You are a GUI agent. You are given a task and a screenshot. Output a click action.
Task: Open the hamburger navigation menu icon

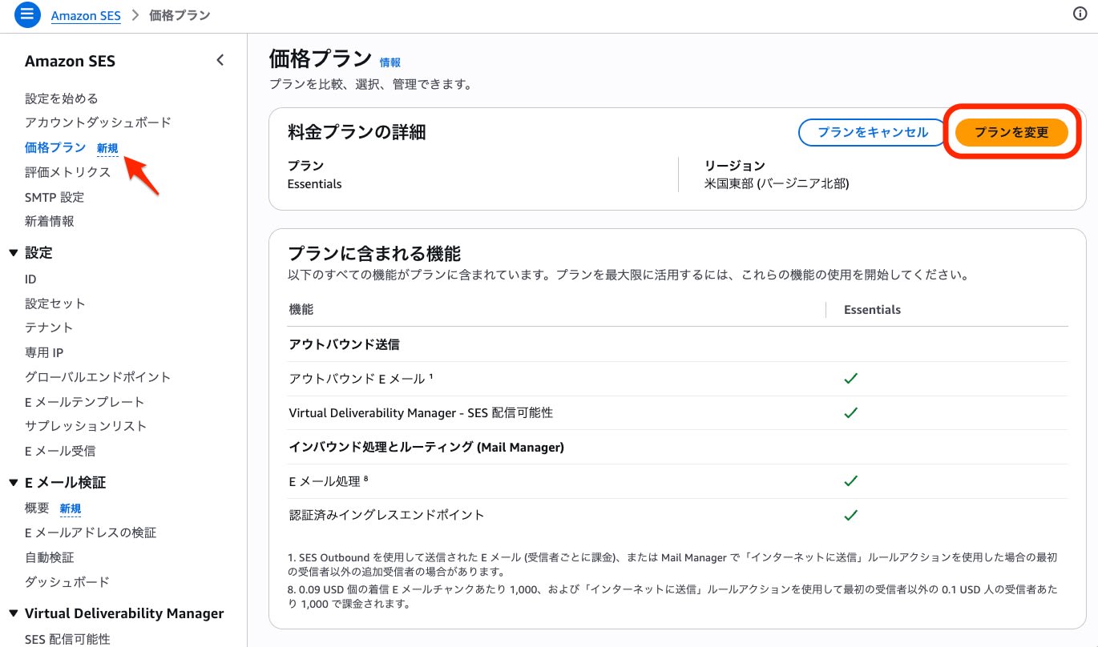27,14
